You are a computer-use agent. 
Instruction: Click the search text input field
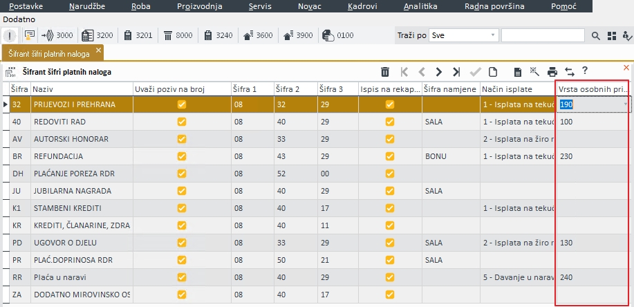click(542, 35)
